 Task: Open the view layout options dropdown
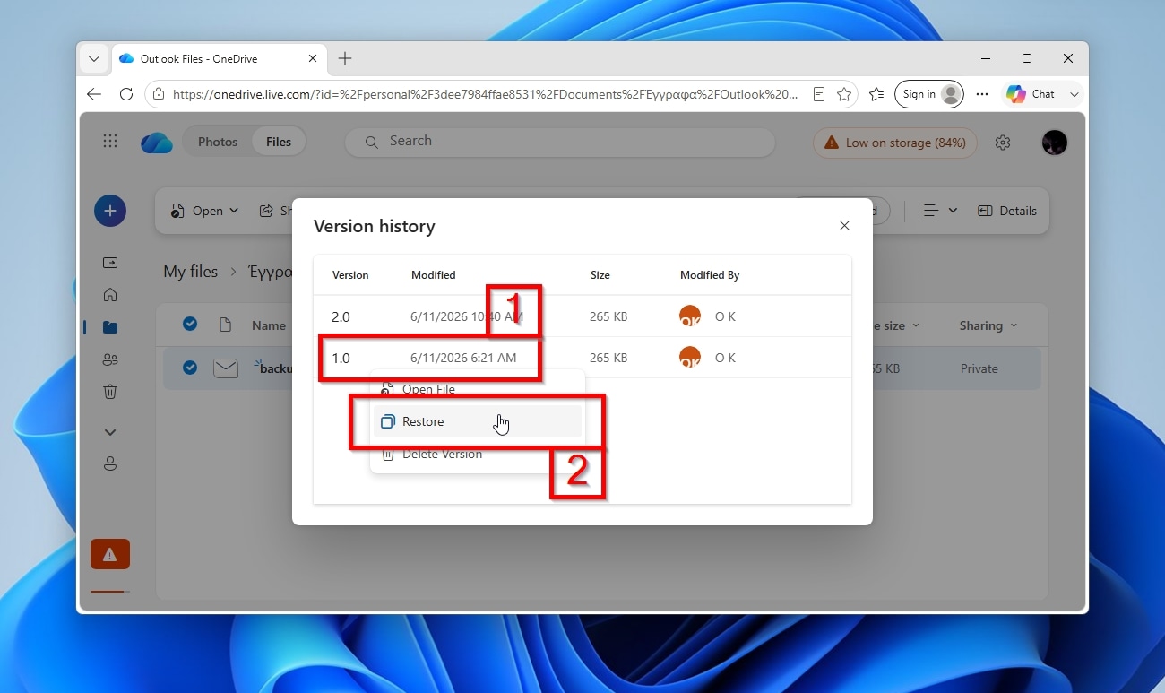(940, 211)
